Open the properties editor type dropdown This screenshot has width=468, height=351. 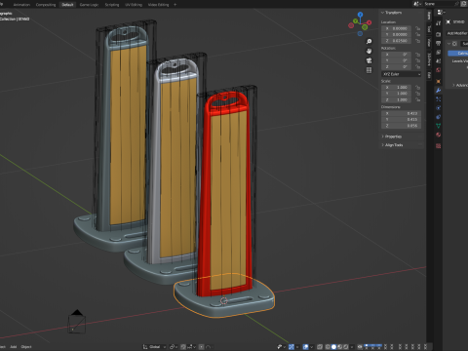point(441,12)
